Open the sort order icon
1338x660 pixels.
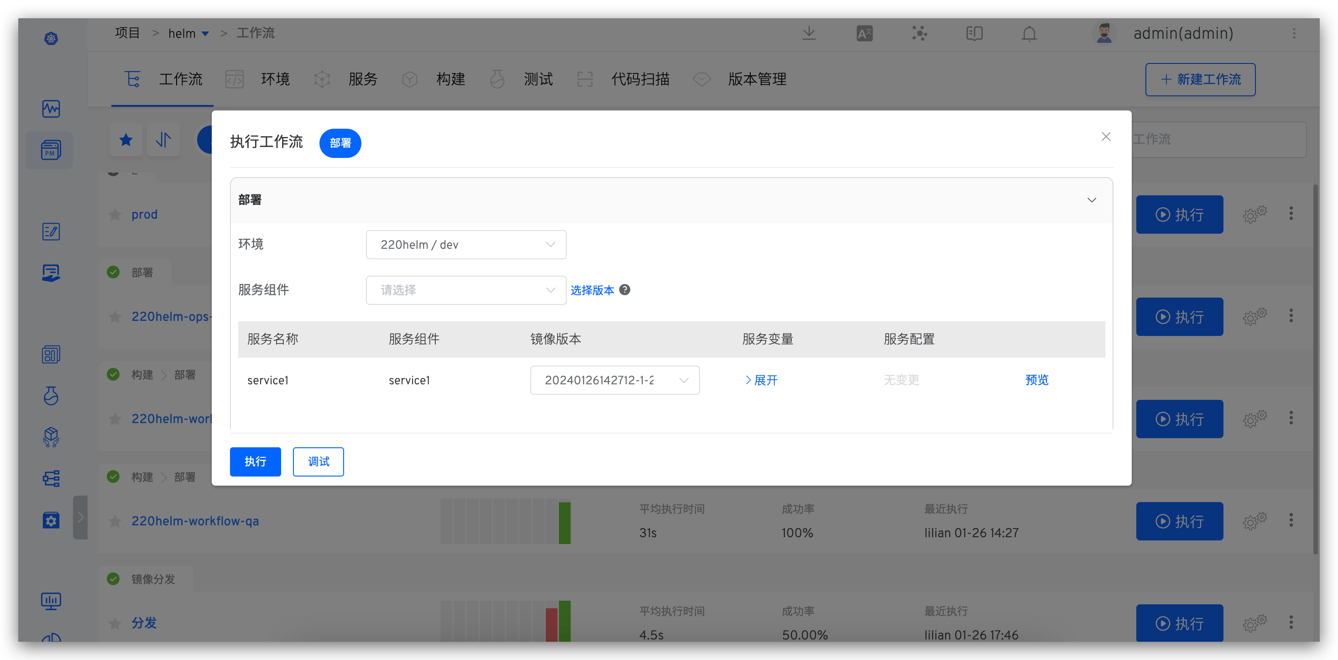[x=163, y=140]
